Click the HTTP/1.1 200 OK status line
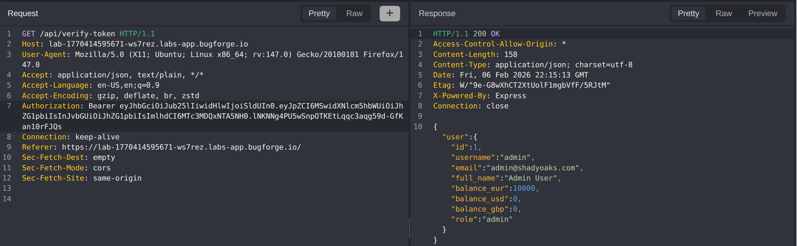 click(x=466, y=34)
